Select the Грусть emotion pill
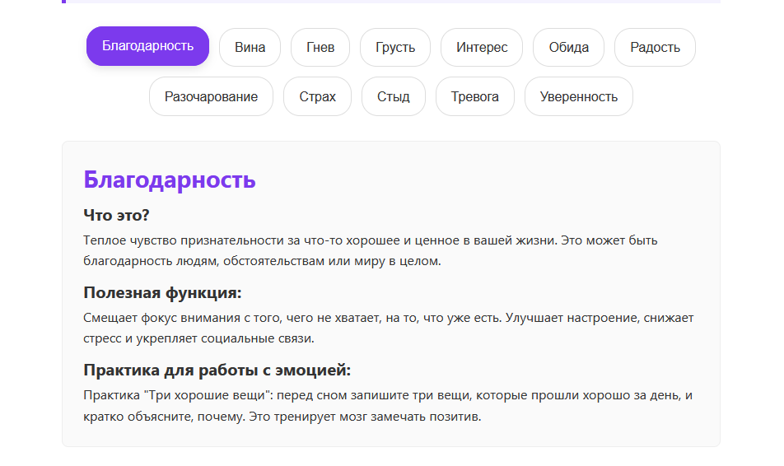Viewport: 784px width, 466px height. [x=395, y=47]
